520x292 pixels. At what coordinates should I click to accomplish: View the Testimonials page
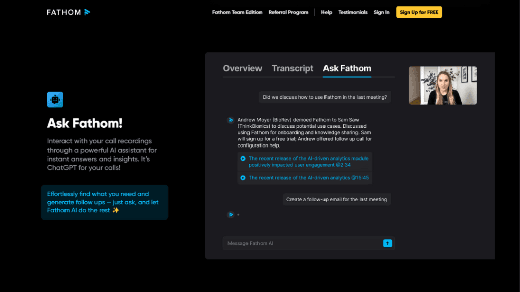pos(353,12)
